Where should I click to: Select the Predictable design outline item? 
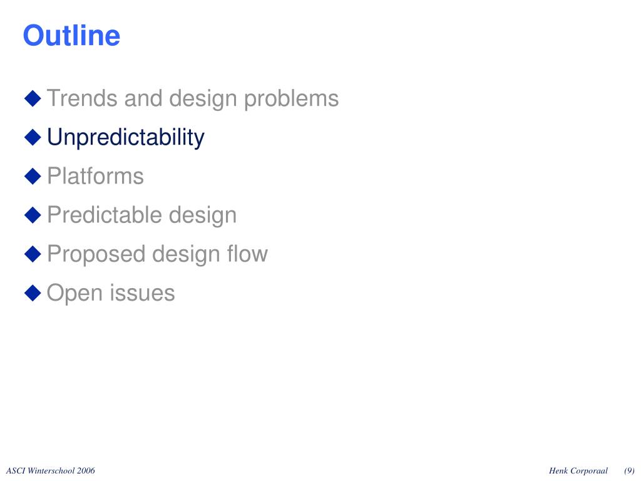tap(142, 215)
